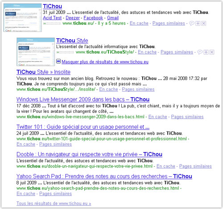The width and height of the screenshot is (223, 209).
Task: Open the 'Dooble : Un navigateur' result
Action: (89, 154)
